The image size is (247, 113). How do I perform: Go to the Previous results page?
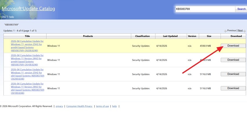pyautogui.click(x=232, y=30)
